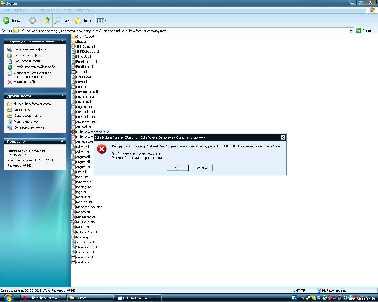Open the Правка menu

(20, 10)
